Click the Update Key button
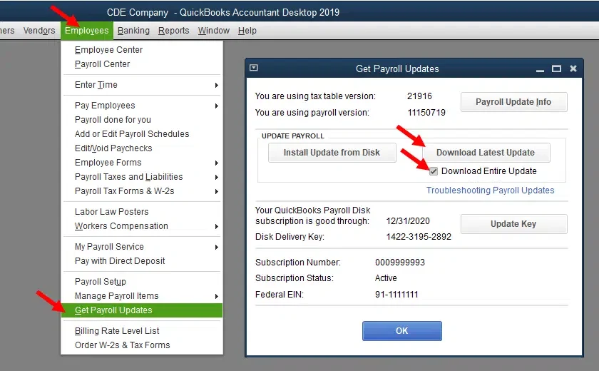The width and height of the screenshot is (599, 371). tap(513, 224)
